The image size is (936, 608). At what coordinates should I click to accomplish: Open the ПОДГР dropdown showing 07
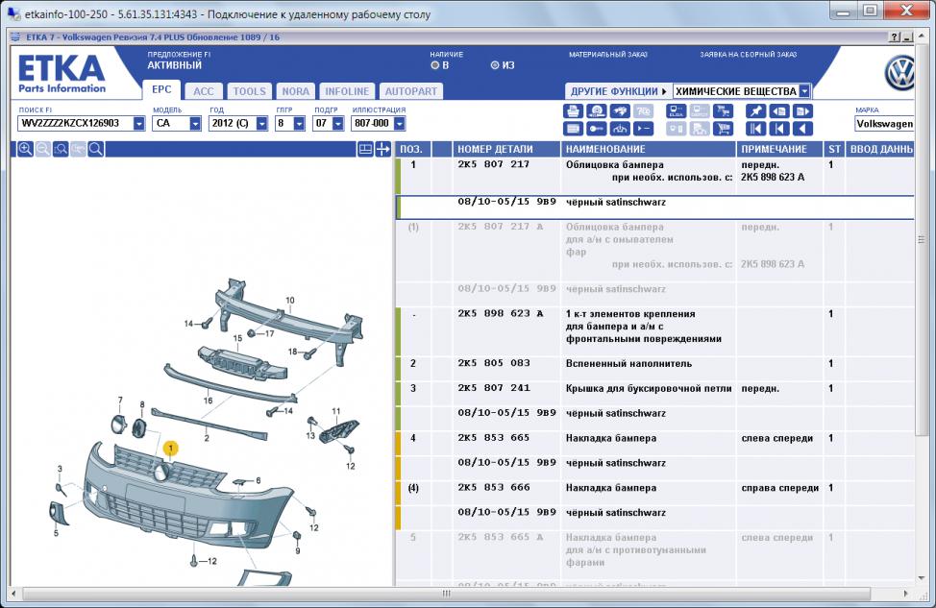click(x=338, y=124)
